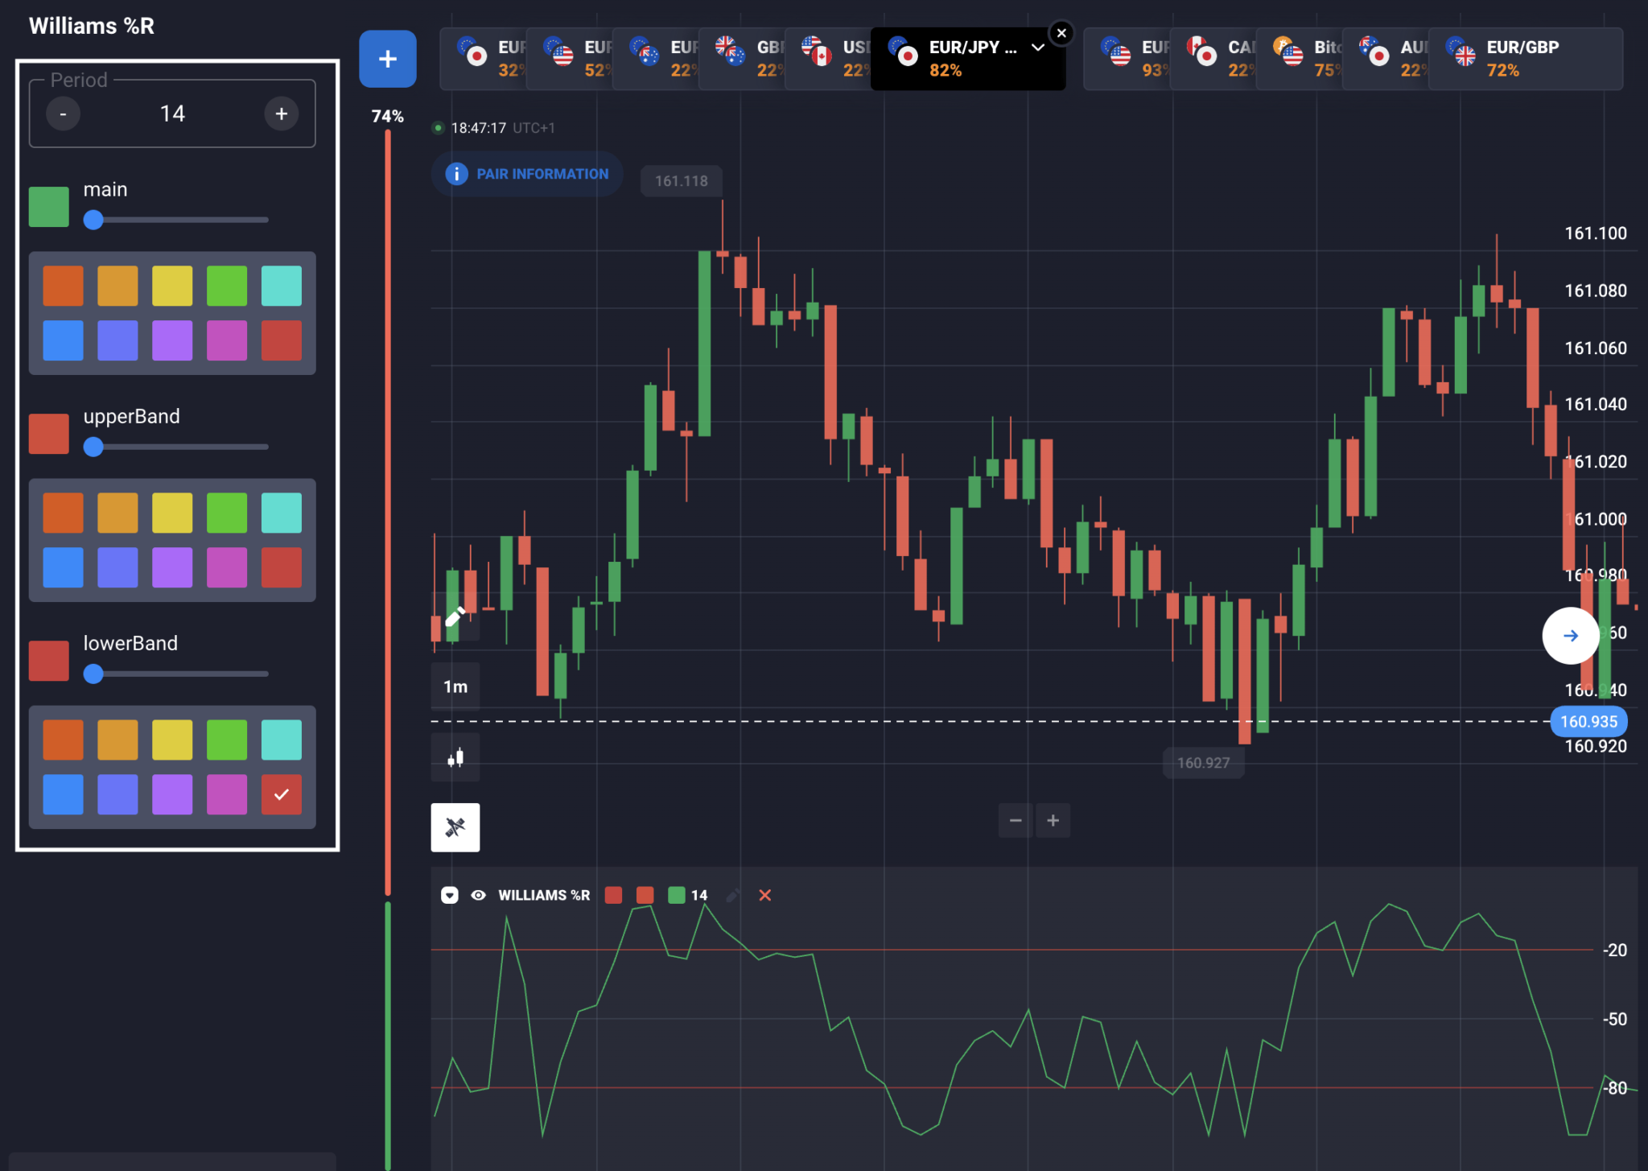Click the blue plus add-asset button
This screenshot has width=1648, height=1171.
tap(387, 59)
